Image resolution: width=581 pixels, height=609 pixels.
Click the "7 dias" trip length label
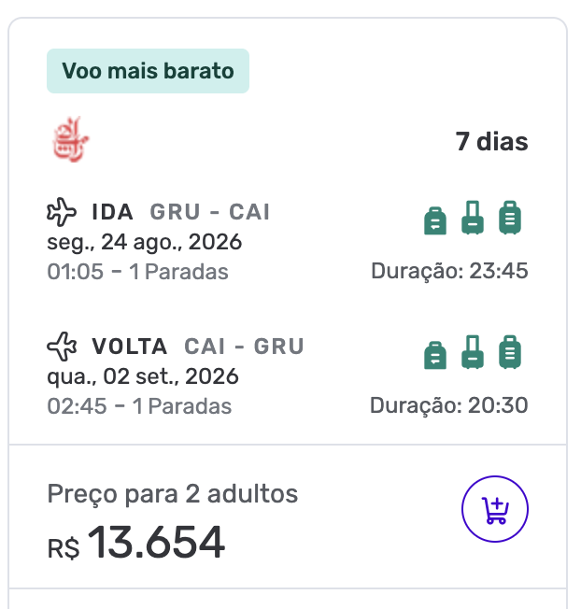click(491, 142)
